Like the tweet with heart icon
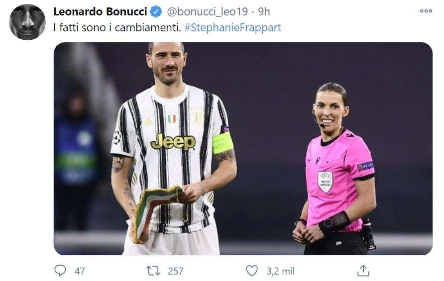The width and height of the screenshot is (444, 281). (x=251, y=271)
